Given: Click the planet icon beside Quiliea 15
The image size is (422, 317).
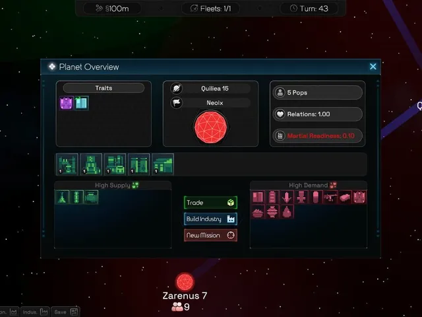Looking at the screenshot, I should [x=177, y=88].
